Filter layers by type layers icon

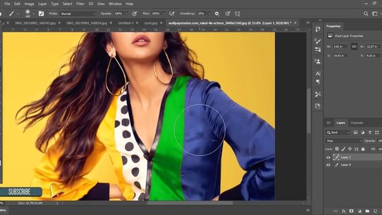click(370, 133)
